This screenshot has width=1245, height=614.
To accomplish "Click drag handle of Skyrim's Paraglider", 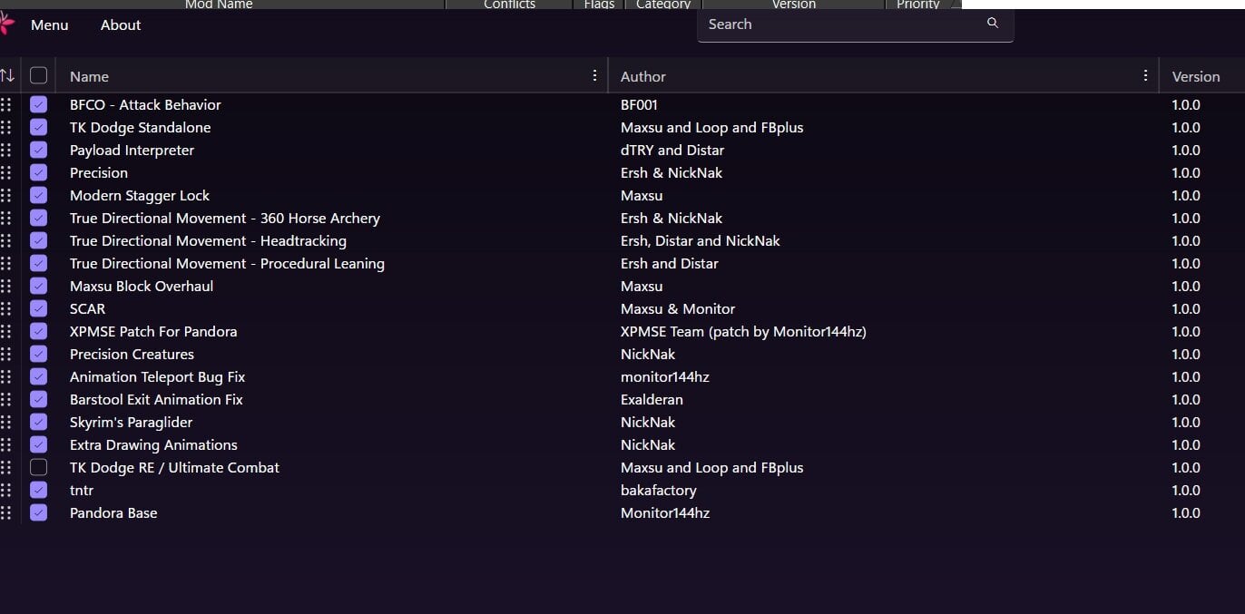I will point(6,422).
